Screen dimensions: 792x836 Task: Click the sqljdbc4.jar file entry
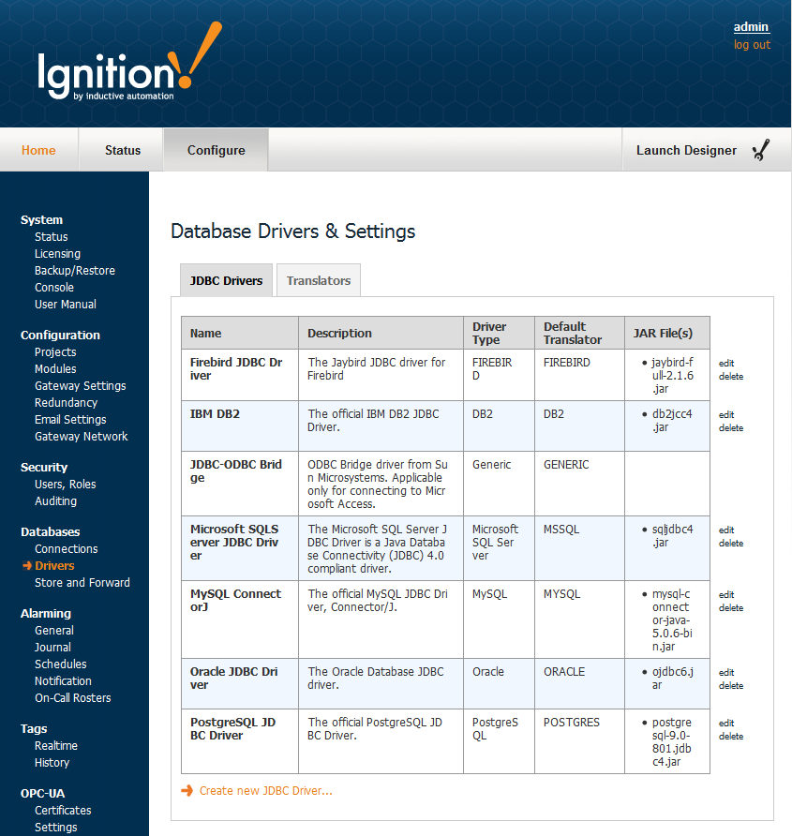[673, 536]
